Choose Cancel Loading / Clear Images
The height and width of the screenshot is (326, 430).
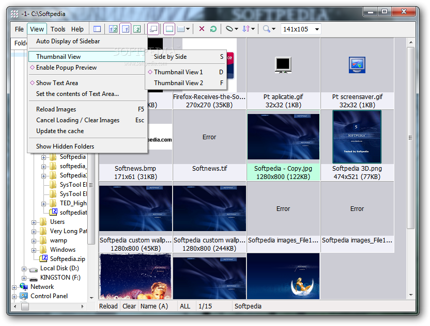[x=87, y=120]
